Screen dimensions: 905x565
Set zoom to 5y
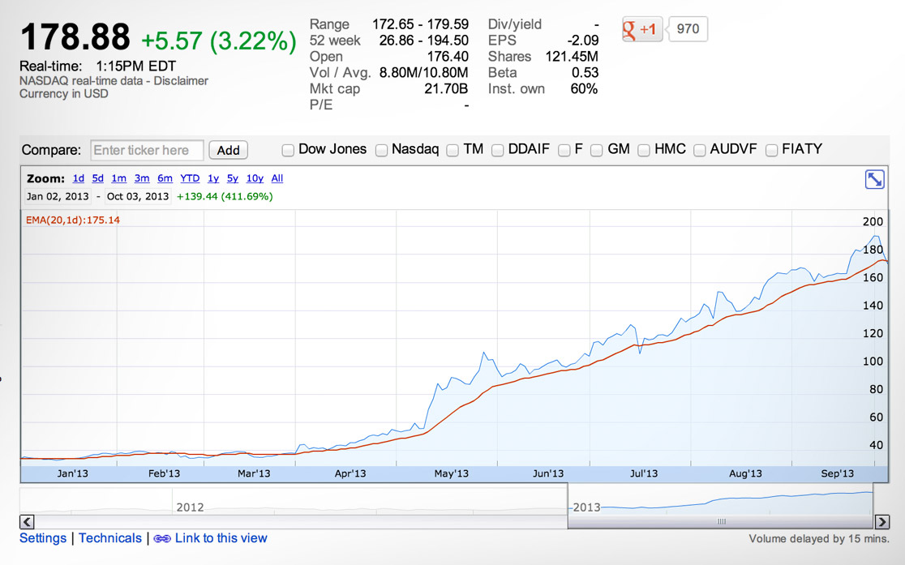[x=232, y=178]
